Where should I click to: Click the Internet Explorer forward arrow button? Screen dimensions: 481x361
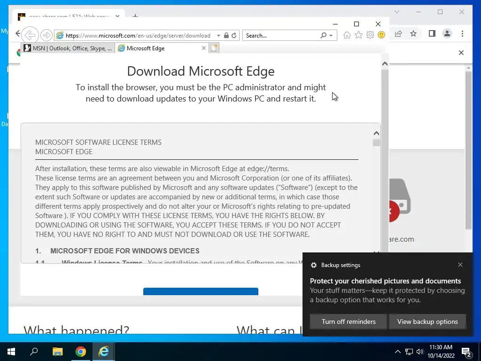coord(47,35)
